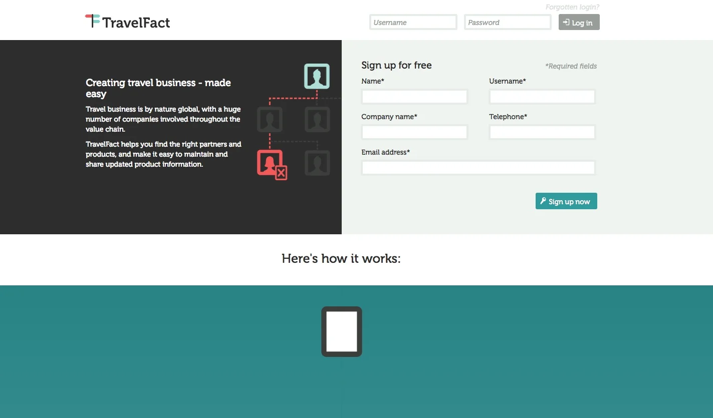Viewport: 713px width, 418px height.
Task: Click the 'Email address*' label
Action: (x=385, y=152)
